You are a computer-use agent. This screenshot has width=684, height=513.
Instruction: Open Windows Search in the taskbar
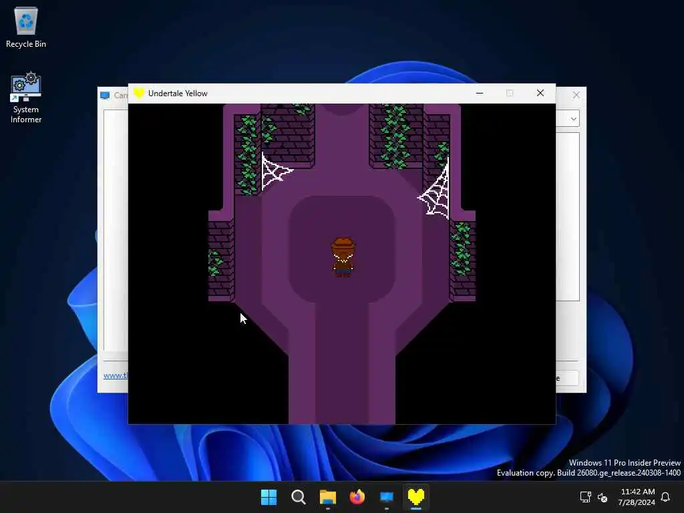tap(299, 497)
